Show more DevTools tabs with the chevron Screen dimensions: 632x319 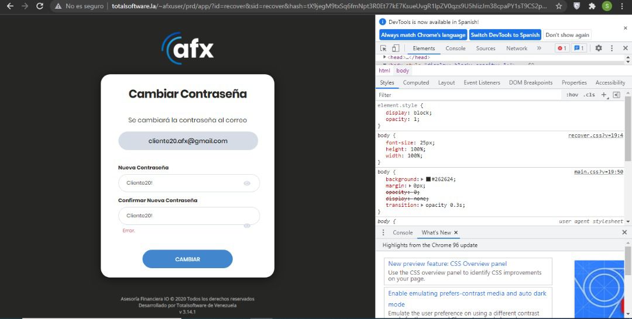(539, 48)
